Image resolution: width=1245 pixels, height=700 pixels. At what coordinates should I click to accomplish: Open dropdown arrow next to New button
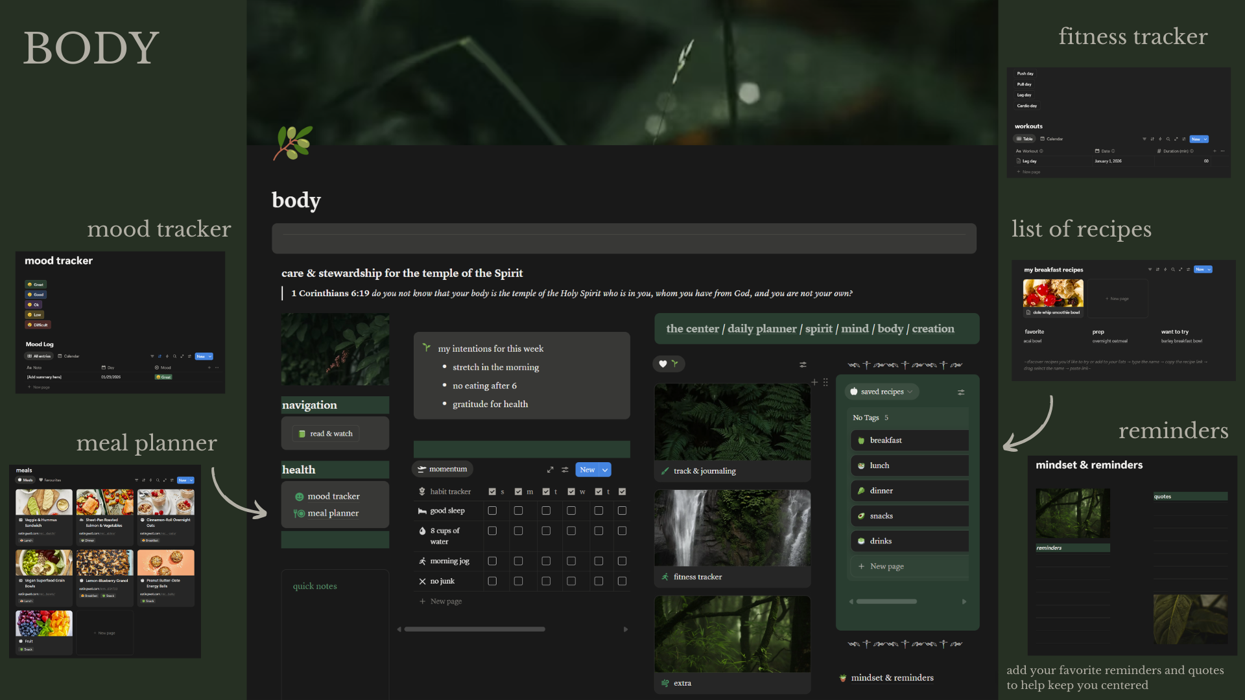pos(605,470)
